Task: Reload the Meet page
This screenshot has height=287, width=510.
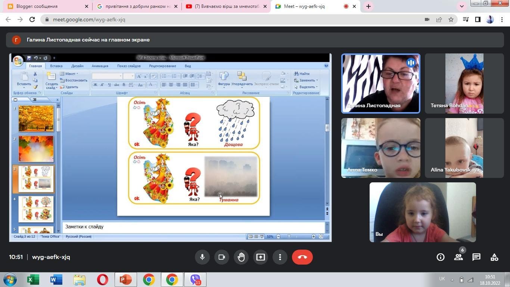Action: tap(32, 19)
